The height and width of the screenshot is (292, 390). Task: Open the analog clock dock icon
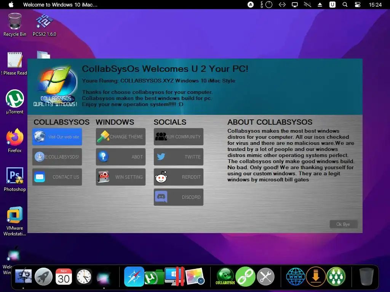point(83,276)
